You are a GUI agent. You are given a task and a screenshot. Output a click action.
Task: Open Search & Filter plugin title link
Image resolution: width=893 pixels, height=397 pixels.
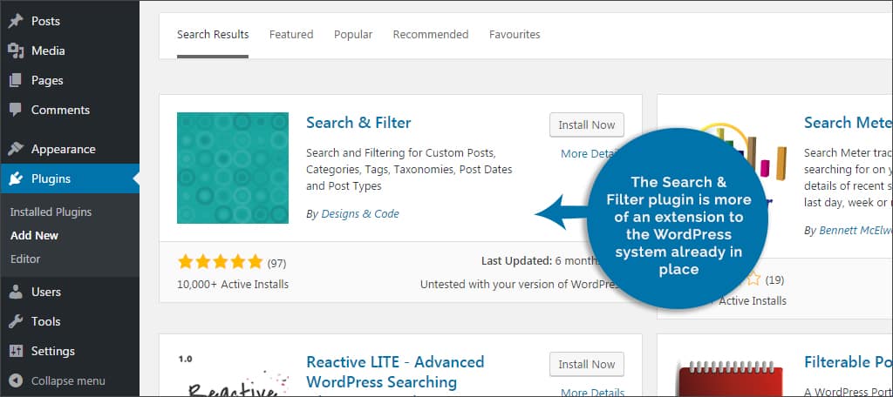click(358, 123)
